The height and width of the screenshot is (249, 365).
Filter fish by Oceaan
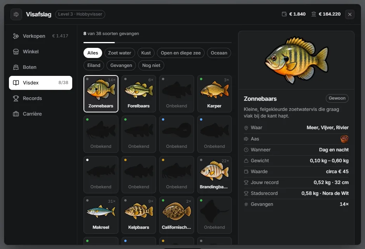coord(219,53)
